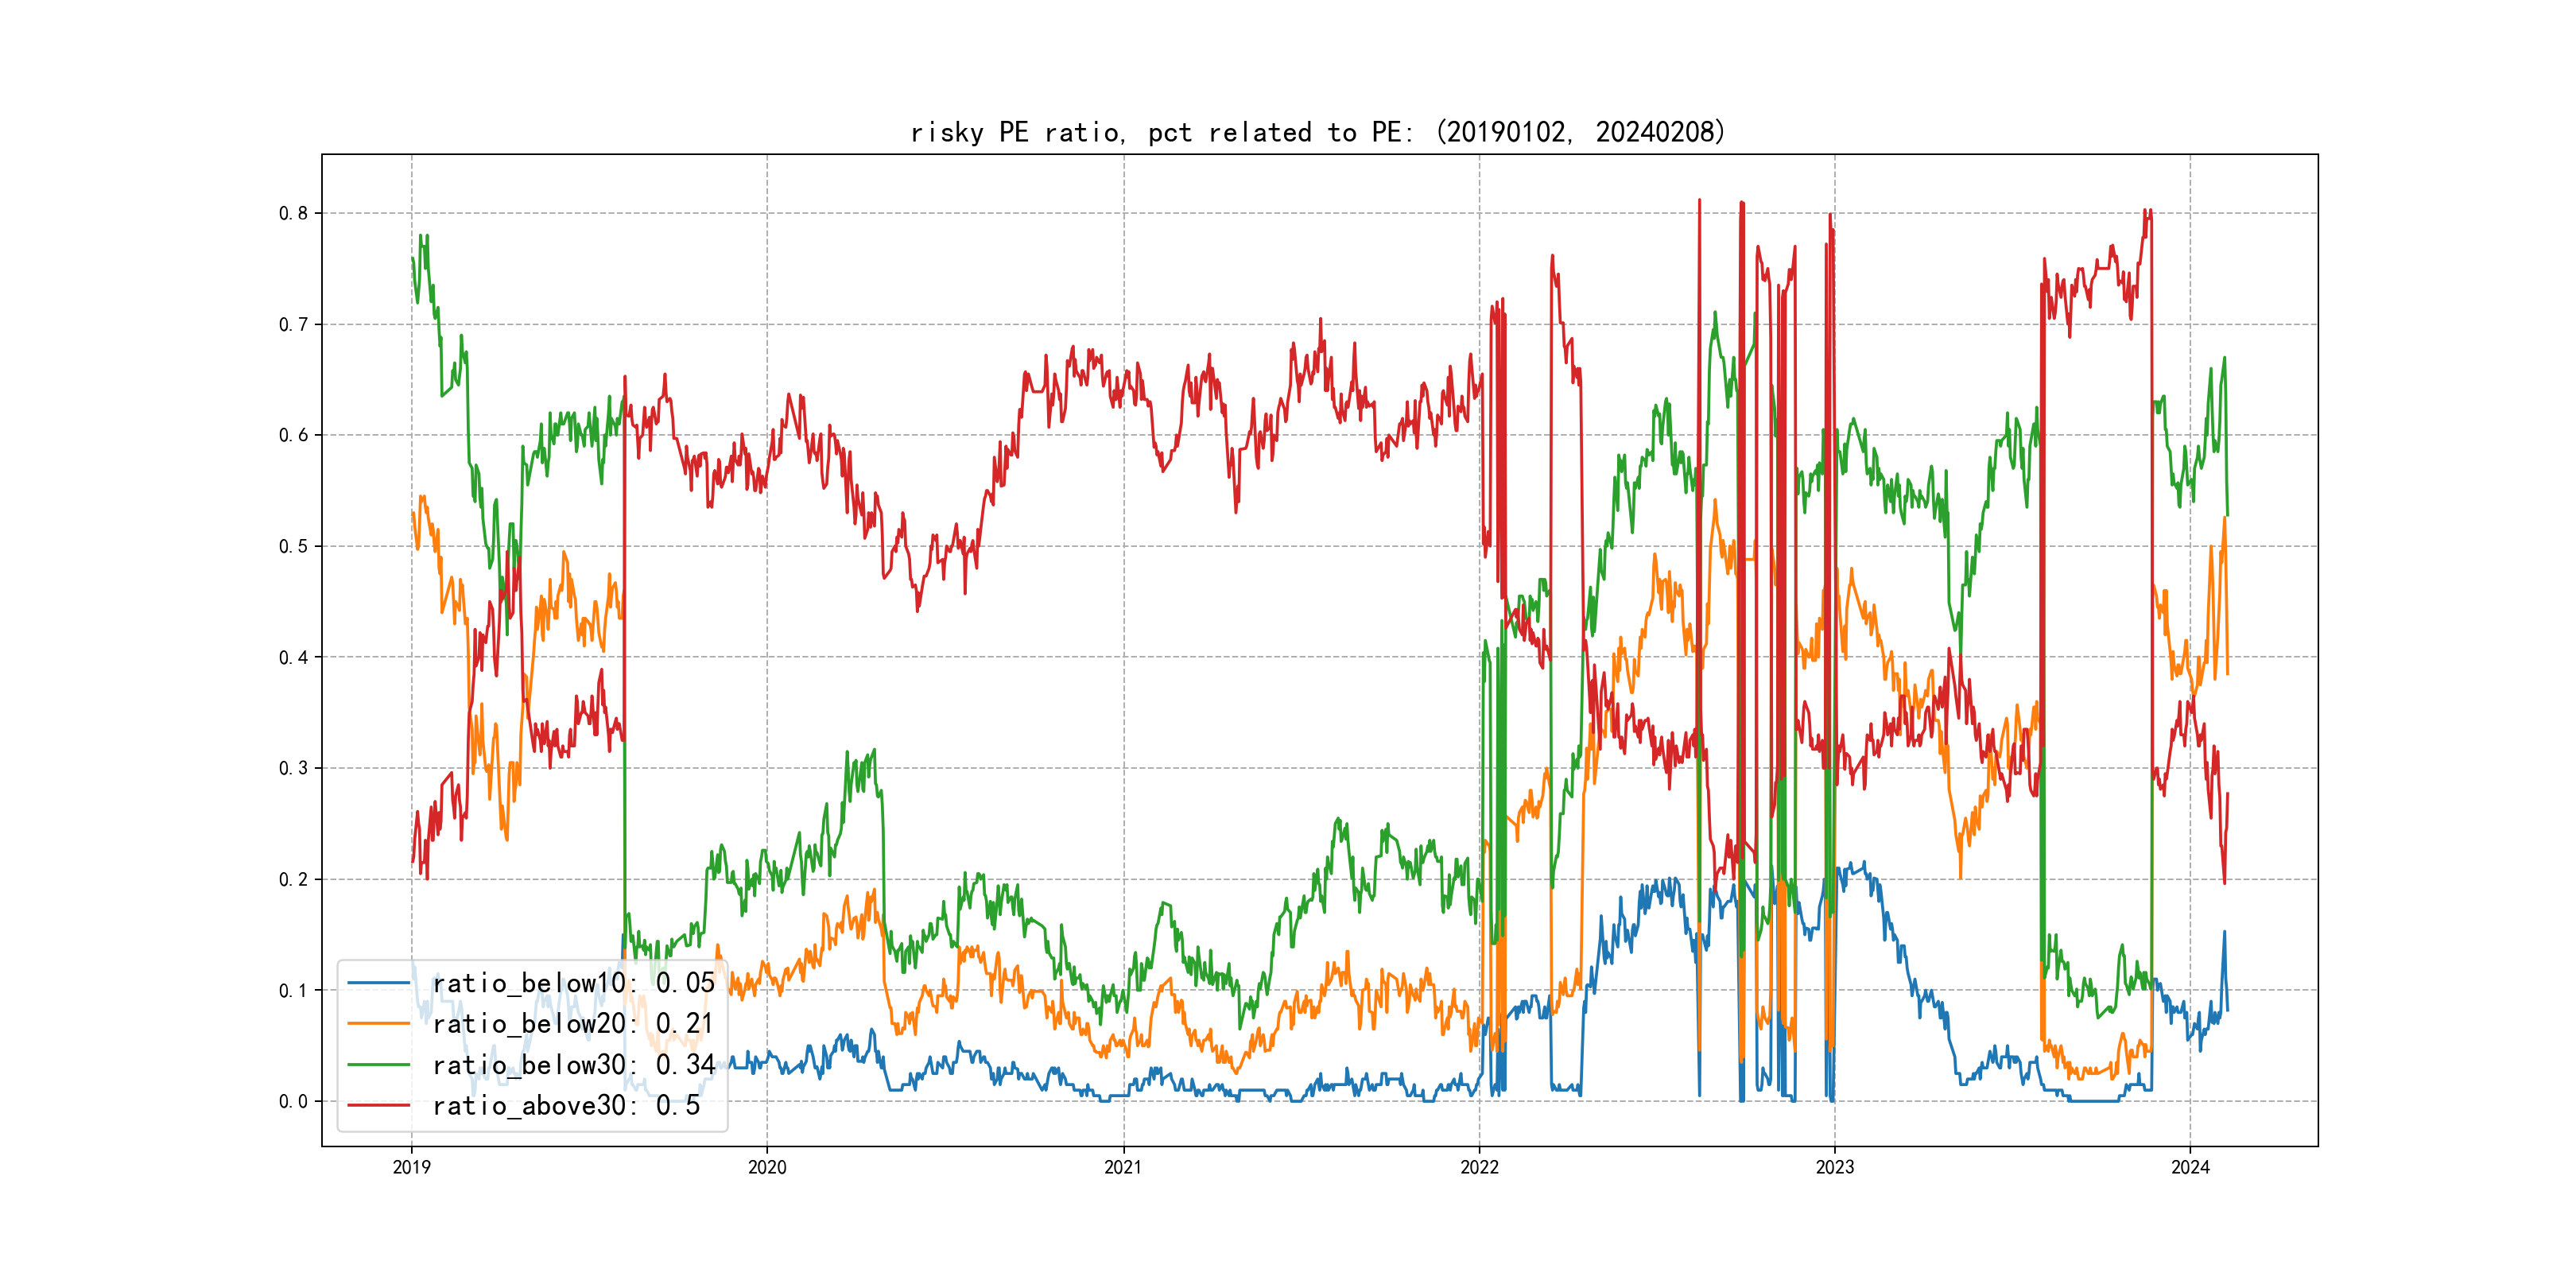
Task: Click the 0.3 y-axis tick label
Action: click(293, 768)
